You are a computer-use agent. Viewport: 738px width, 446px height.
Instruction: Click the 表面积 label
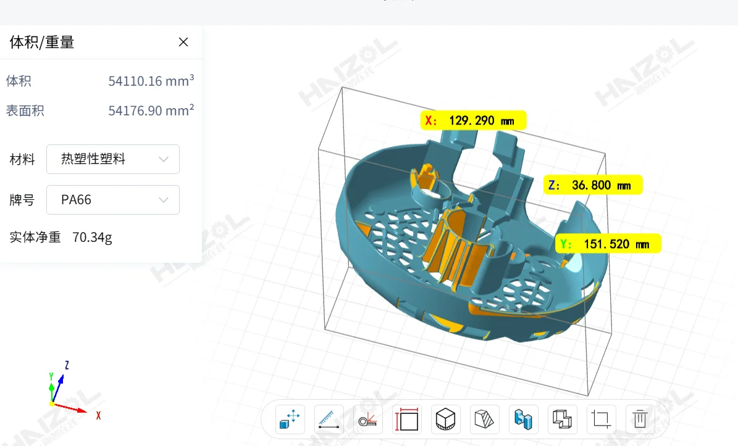click(x=25, y=110)
